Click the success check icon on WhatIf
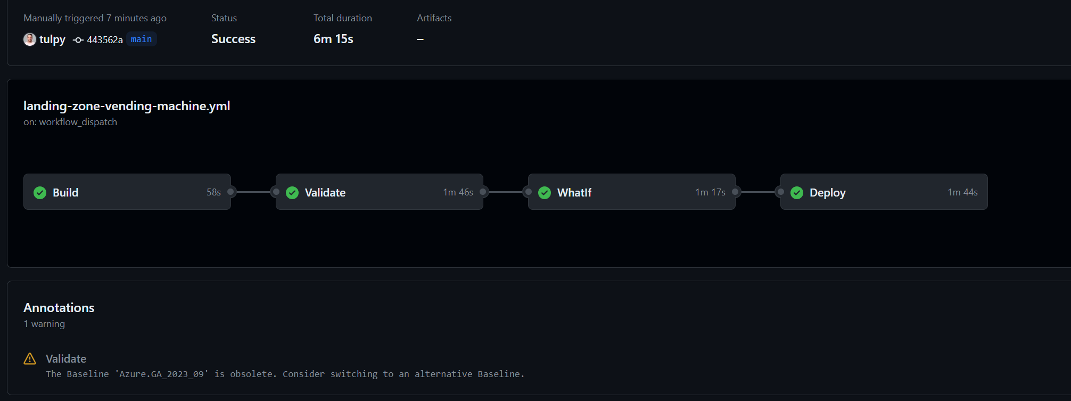This screenshot has width=1071, height=401. 545,192
